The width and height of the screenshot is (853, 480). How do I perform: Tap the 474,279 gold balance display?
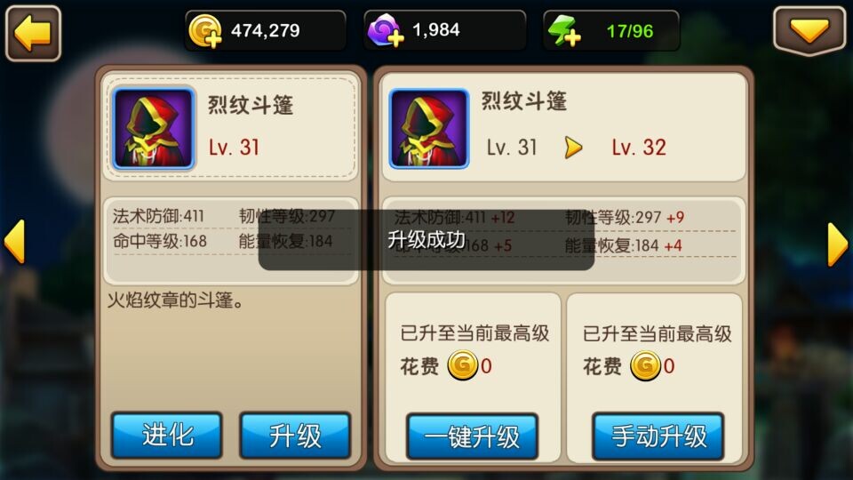click(266, 30)
